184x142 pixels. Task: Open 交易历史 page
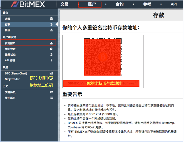pyautogui.click(x=29, y=92)
